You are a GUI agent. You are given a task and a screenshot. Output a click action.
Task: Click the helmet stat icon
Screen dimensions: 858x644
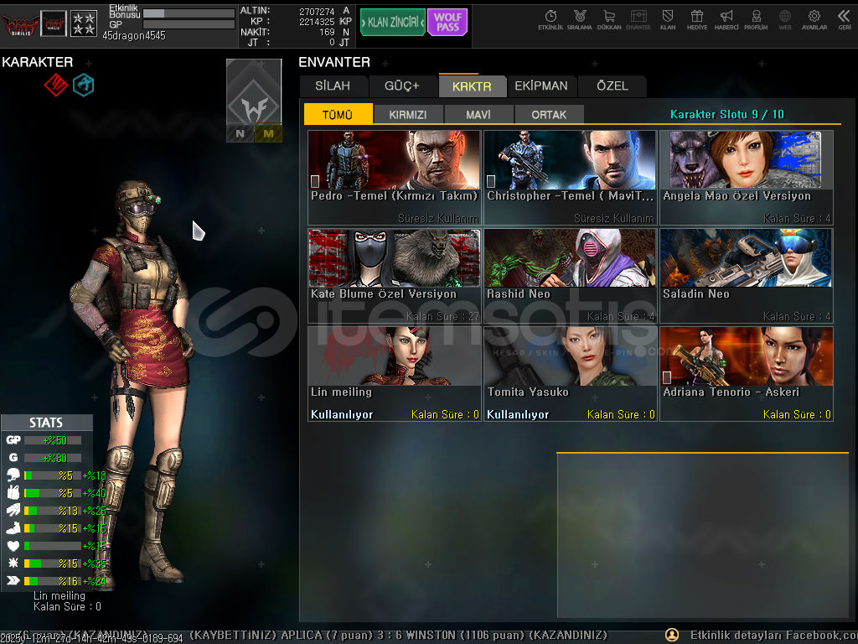click(13, 475)
